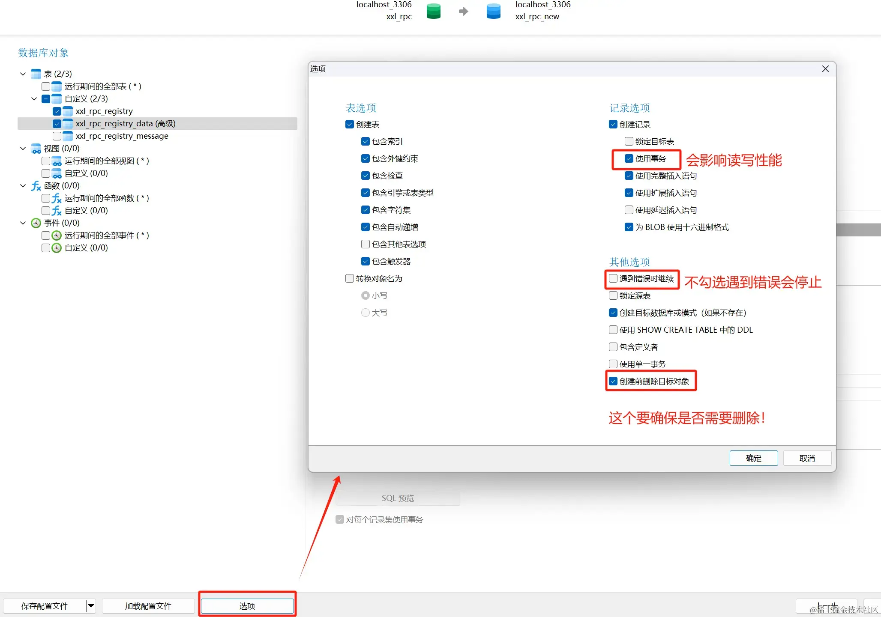Screen dimensions: 881x617
Task: Click the blue target database icon
Action: [x=493, y=11]
